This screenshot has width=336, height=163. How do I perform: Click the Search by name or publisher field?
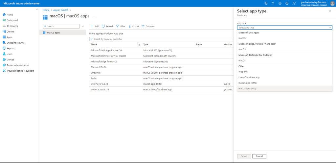(161, 39)
